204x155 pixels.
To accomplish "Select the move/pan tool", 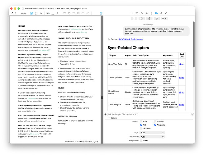I will (41, 13).
